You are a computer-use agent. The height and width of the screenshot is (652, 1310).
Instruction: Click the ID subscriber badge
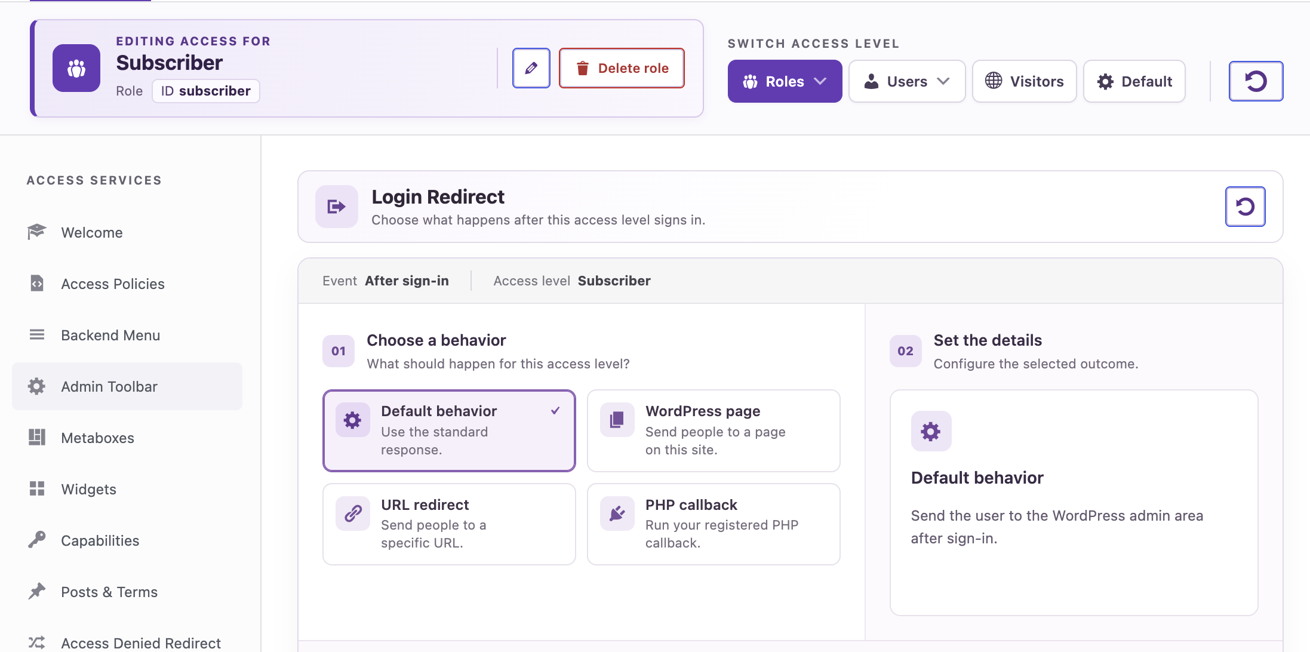click(206, 91)
